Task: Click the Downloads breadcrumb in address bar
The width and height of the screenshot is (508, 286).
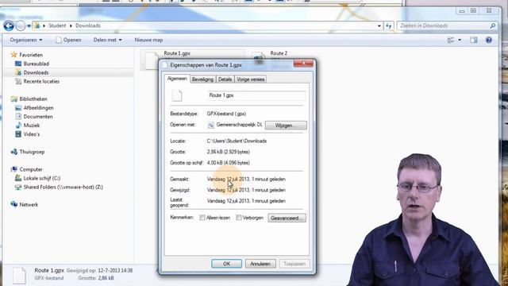Action: click(x=88, y=25)
